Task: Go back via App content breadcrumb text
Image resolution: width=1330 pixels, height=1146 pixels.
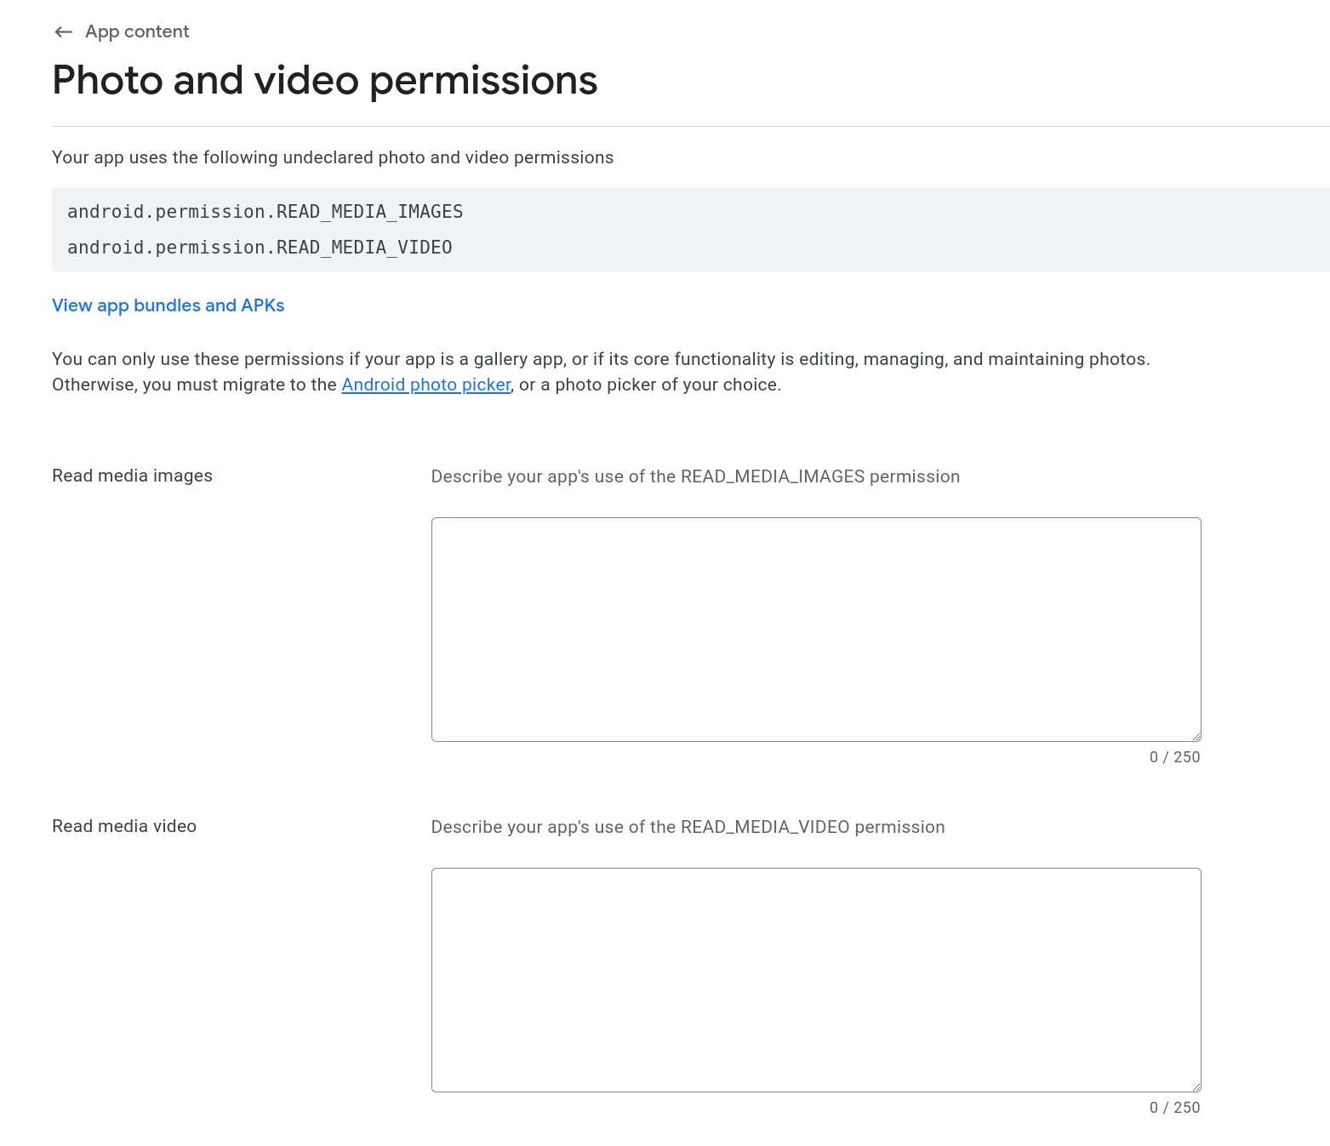Action: coord(137,32)
